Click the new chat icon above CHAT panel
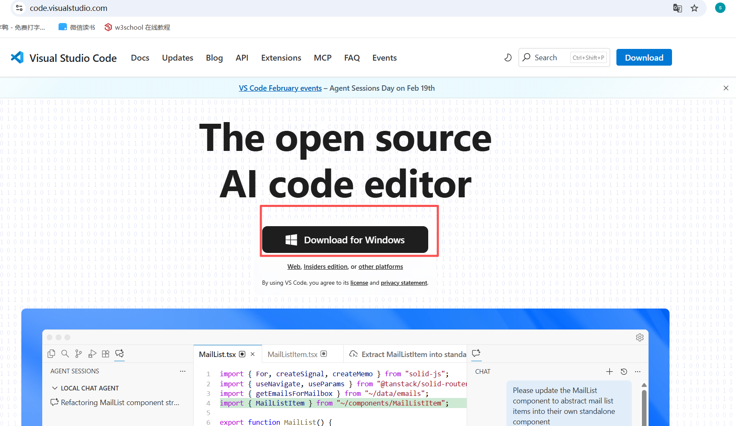Screen dimensions: 736x426 coord(476,353)
